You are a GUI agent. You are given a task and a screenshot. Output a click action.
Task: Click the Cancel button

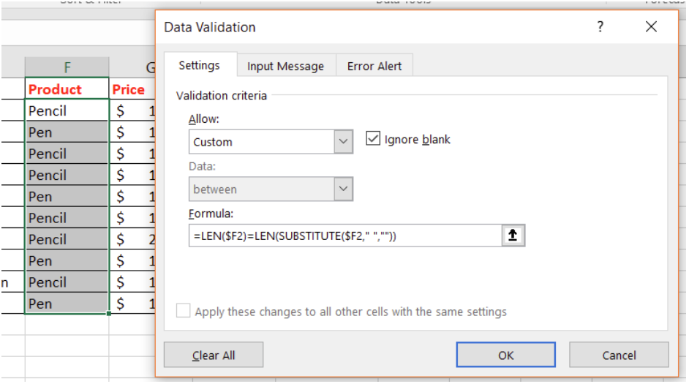tap(619, 355)
